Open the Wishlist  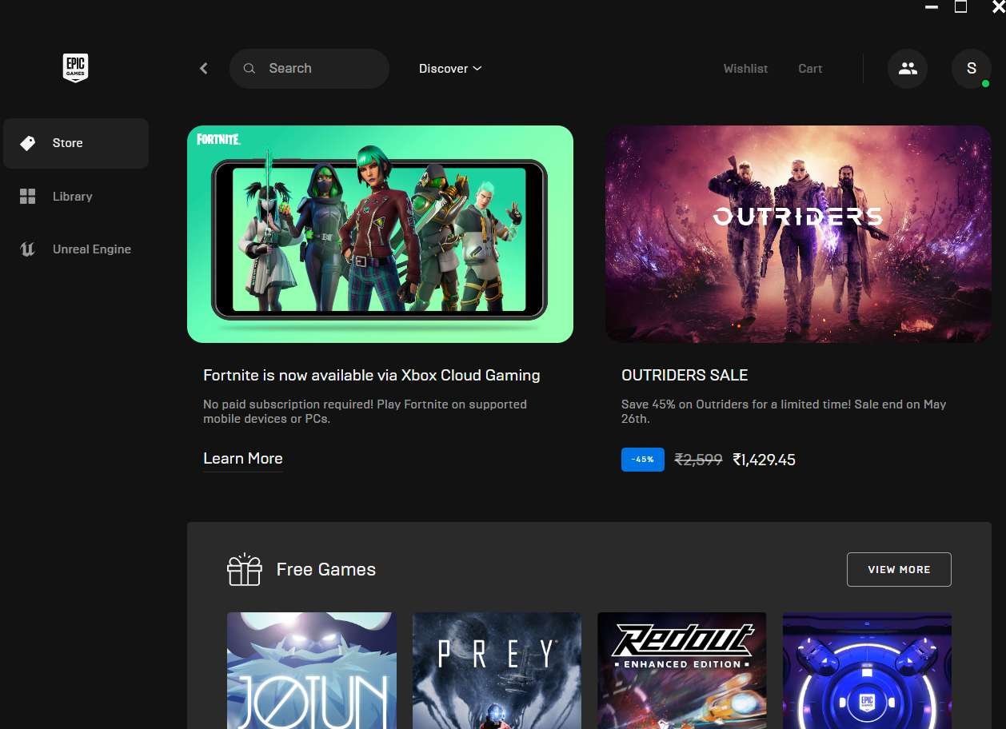pyautogui.click(x=745, y=68)
